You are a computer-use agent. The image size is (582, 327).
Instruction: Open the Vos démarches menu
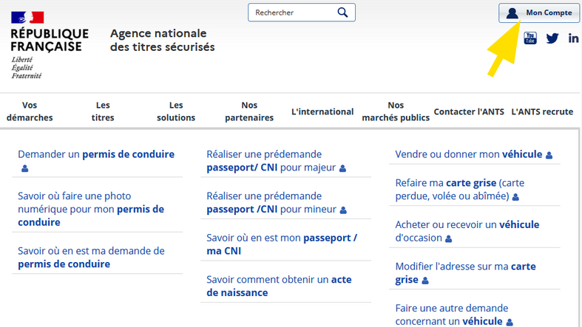[x=30, y=111]
